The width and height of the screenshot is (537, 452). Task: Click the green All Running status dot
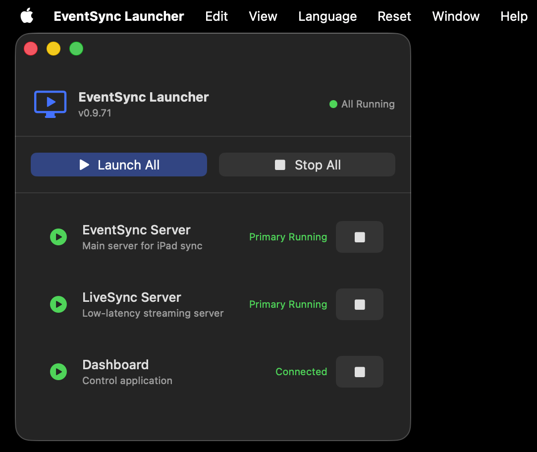[x=333, y=104]
